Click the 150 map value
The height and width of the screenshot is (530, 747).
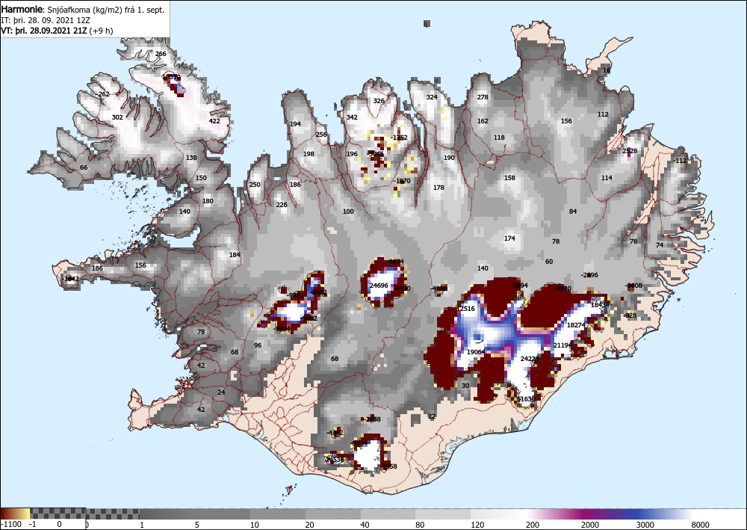click(x=201, y=178)
